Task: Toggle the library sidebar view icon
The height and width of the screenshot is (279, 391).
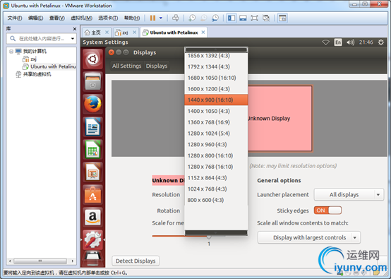Action: click(x=231, y=18)
